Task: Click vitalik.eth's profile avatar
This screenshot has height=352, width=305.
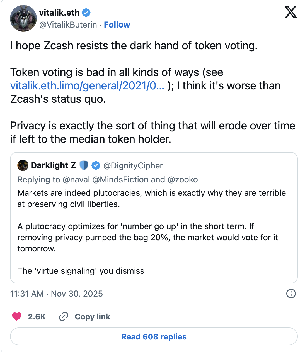Action: pyautogui.click(x=23, y=19)
